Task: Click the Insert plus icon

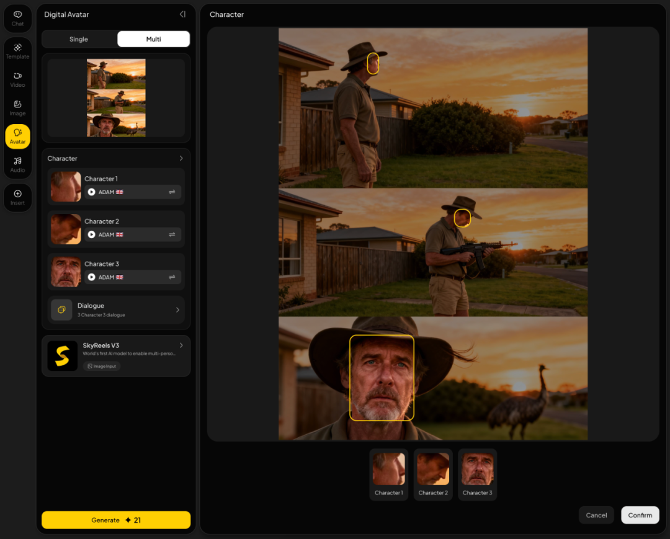Action: [17, 198]
